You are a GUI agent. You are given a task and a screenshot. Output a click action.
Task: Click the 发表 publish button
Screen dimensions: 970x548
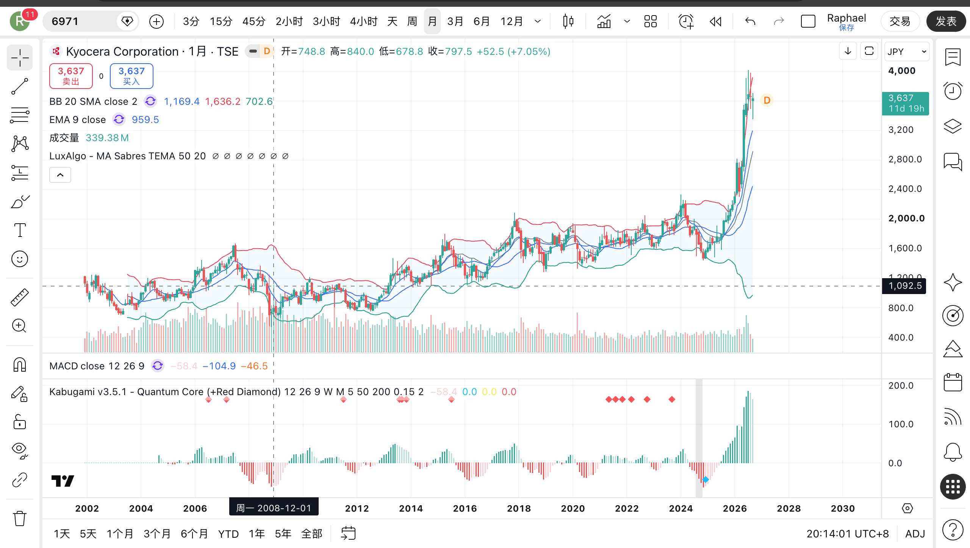coord(946,21)
